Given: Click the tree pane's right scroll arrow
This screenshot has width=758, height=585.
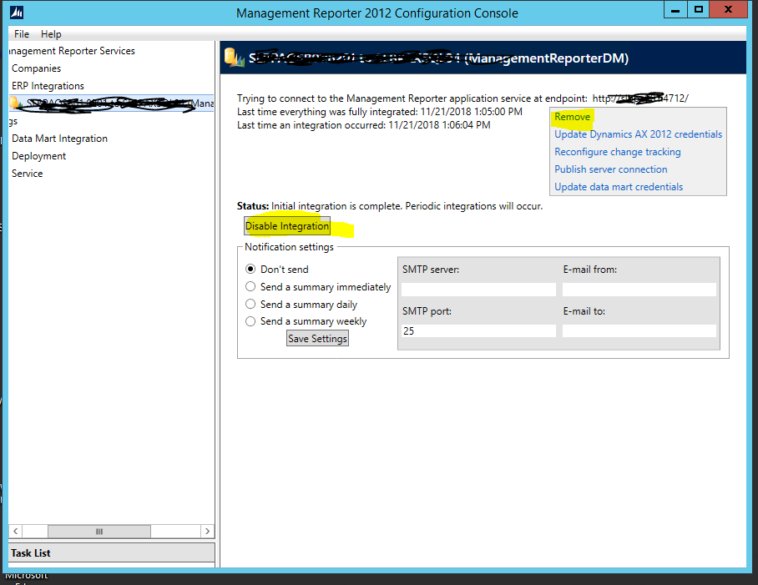Looking at the screenshot, I should pos(207,532).
